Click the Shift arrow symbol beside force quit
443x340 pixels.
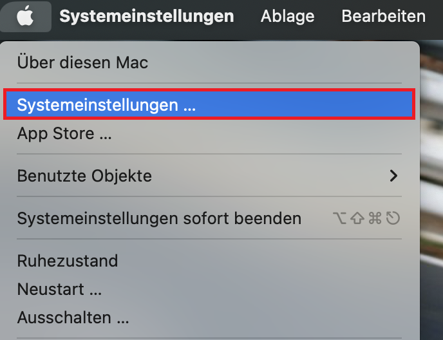pyautogui.click(x=358, y=218)
